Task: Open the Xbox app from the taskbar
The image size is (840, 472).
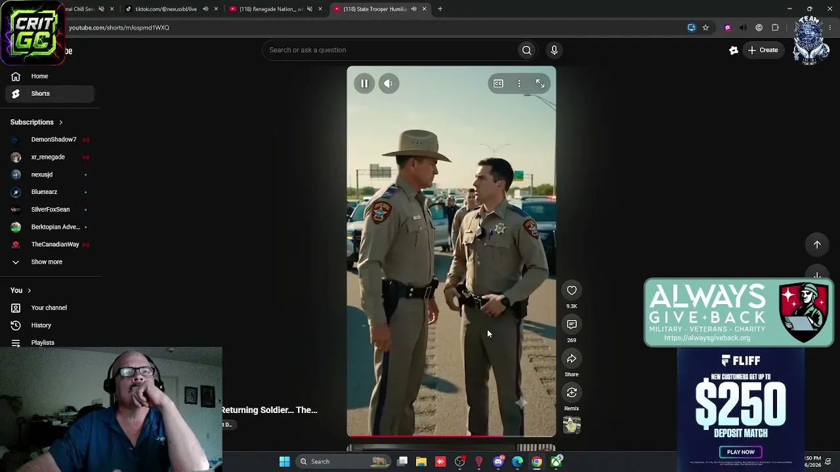Action: (556, 462)
